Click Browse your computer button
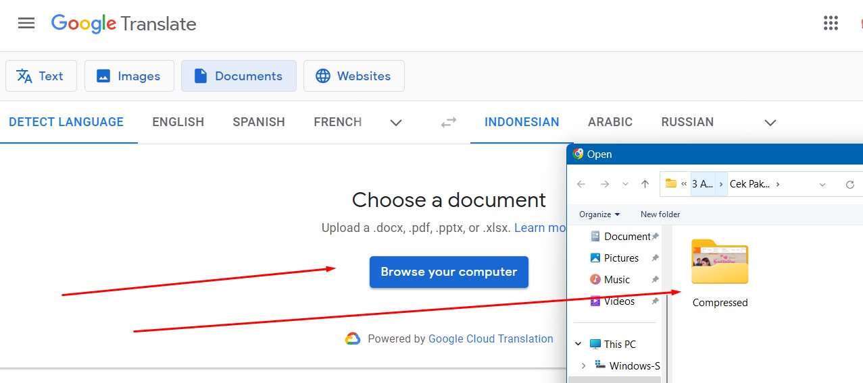 449,272
